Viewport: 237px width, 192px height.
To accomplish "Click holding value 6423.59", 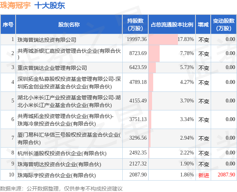I will (138, 67).
